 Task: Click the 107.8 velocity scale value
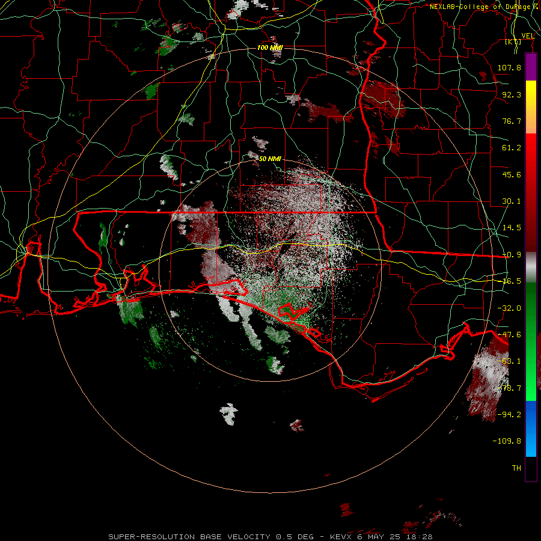[509, 67]
